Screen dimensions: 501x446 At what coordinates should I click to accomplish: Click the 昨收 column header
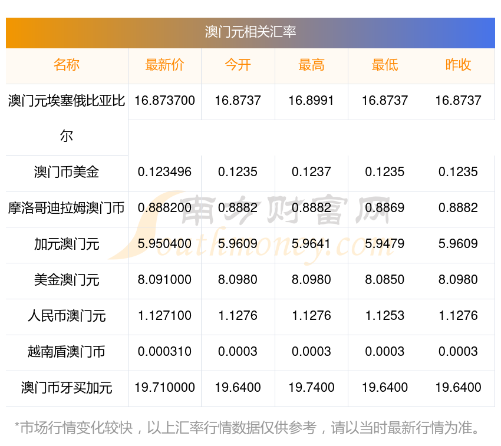pyautogui.click(x=458, y=65)
